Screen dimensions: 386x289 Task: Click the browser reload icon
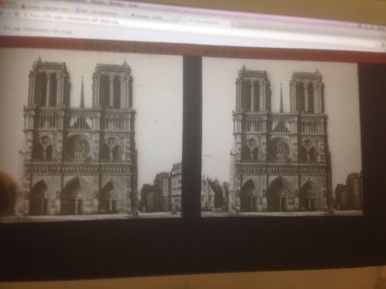point(16,15)
